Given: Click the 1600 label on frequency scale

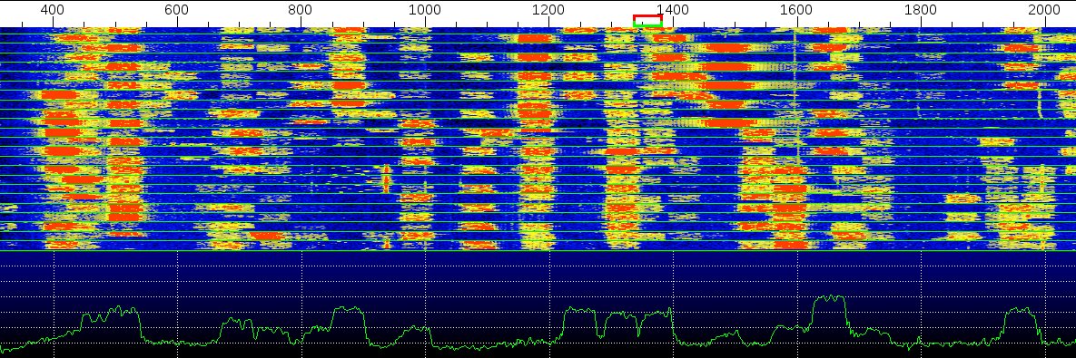Looking at the screenshot, I should pyautogui.click(x=796, y=10).
